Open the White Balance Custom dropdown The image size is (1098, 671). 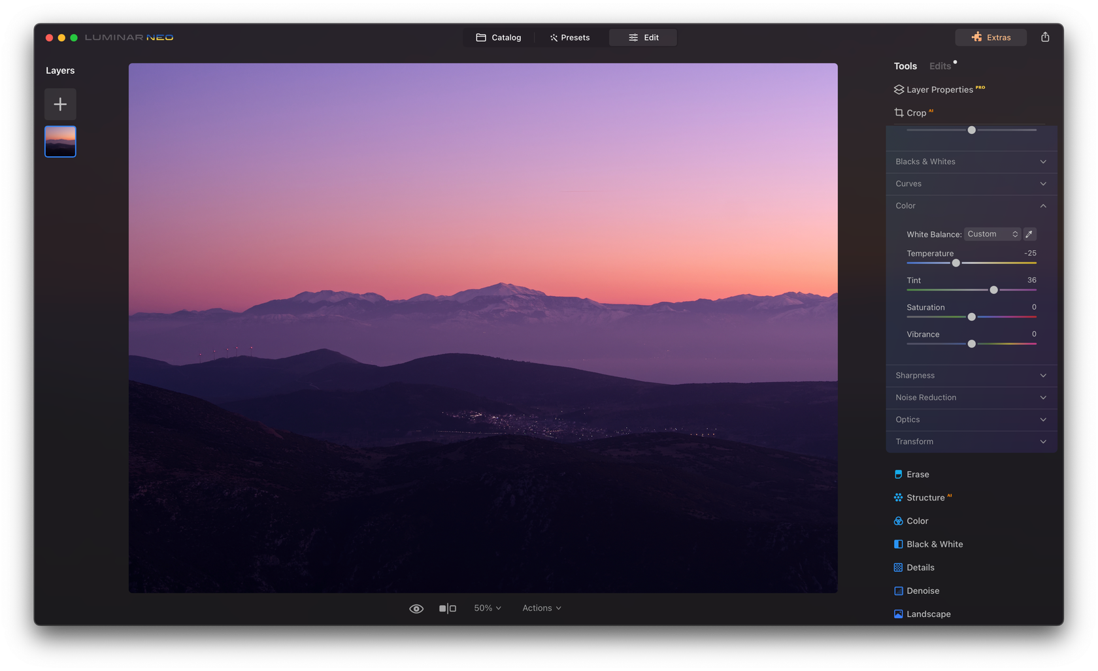click(x=992, y=234)
